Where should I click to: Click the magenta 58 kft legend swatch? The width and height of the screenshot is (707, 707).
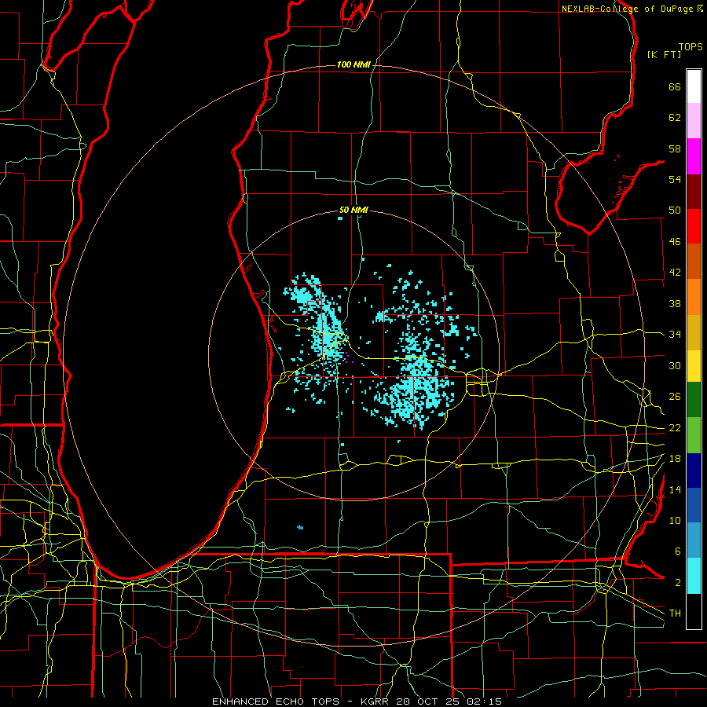pos(694,156)
